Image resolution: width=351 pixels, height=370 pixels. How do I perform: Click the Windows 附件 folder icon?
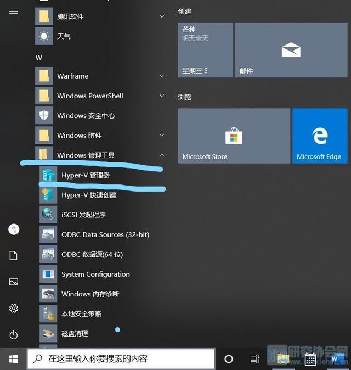(44, 136)
